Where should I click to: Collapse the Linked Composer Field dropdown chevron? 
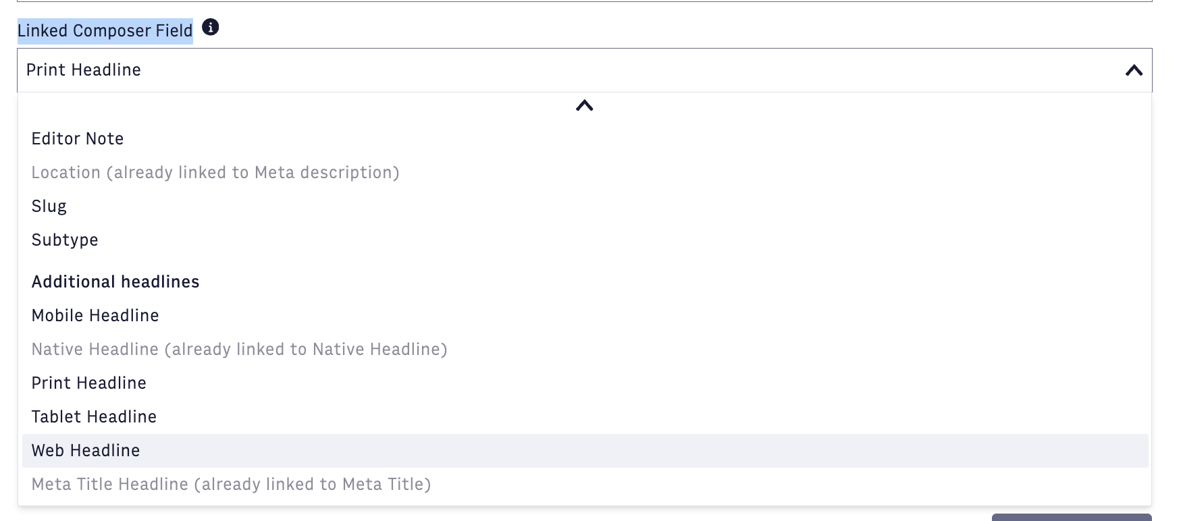coord(1134,70)
